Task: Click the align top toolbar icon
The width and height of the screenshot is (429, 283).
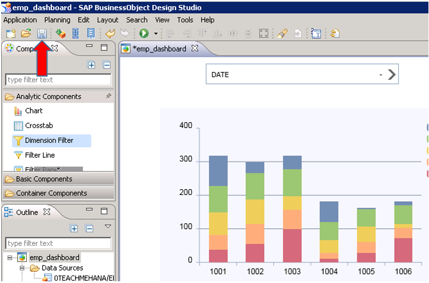Action: pyautogui.click(x=202, y=33)
